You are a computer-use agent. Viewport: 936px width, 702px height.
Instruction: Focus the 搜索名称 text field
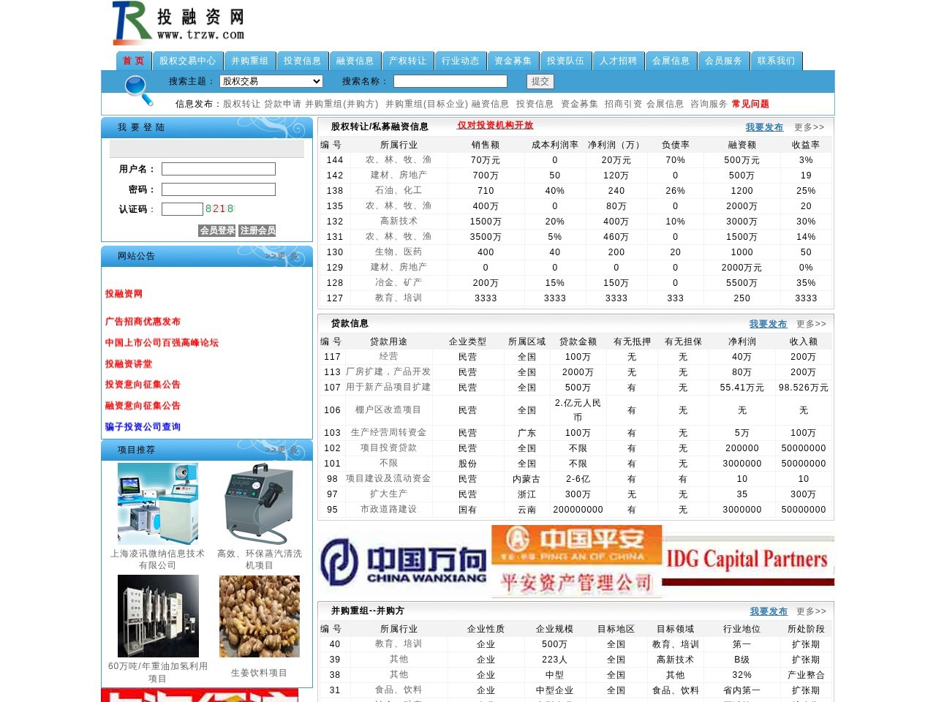(x=450, y=81)
